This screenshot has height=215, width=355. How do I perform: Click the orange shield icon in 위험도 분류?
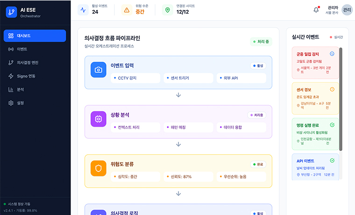(98, 168)
